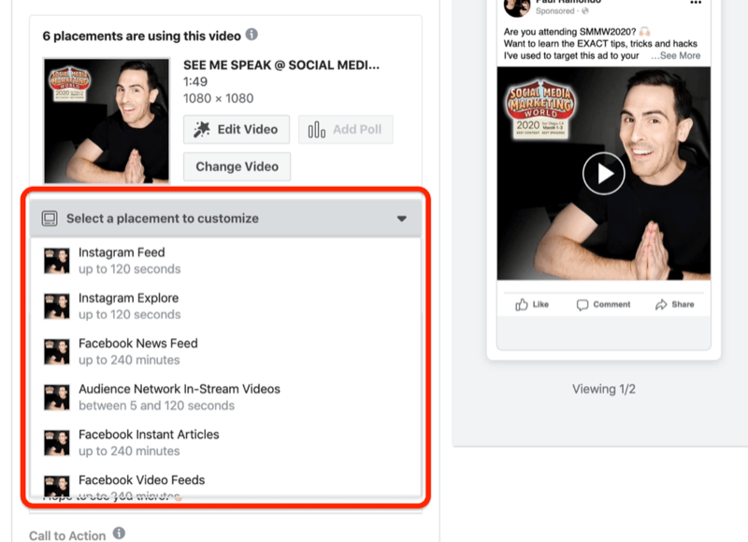This screenshot has height=542, width=748.
Task: Click the bar chart icon on Add Poll
Action: point(316,129)
